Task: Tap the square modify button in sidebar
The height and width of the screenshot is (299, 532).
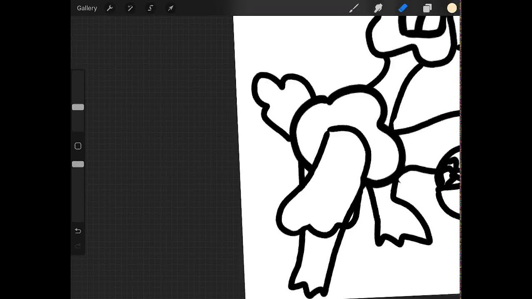Action: point(78,146)
